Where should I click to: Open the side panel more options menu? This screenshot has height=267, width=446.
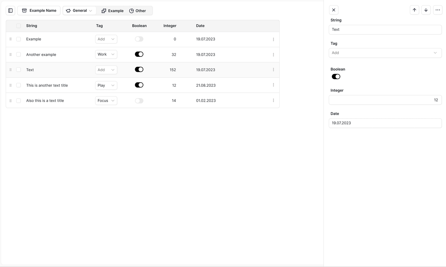click(x=438, y=10)
